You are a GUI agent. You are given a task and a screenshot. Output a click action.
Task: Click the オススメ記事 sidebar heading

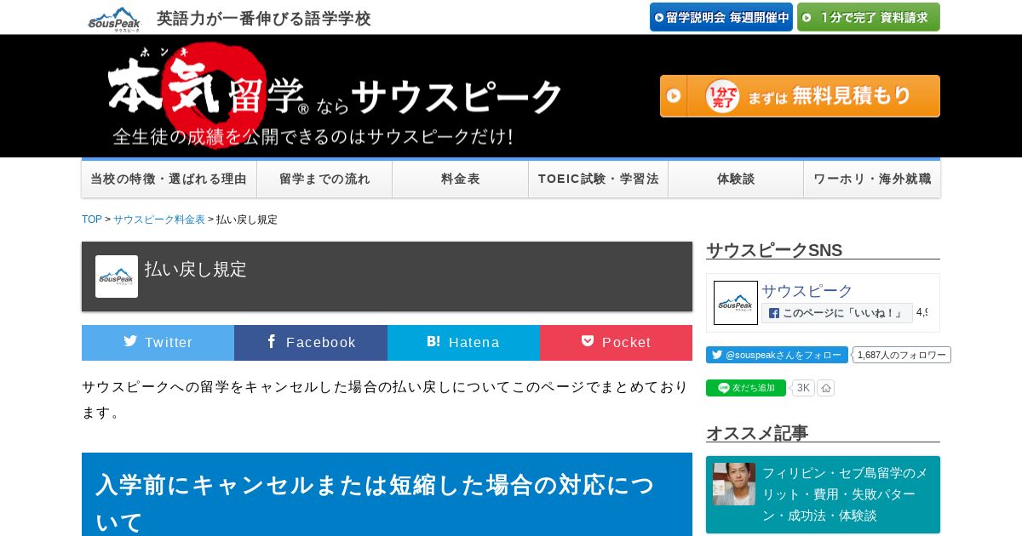coord(757,433)
